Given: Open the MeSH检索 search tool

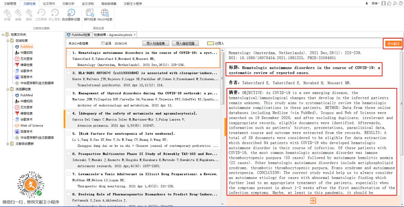Looking at the screenshot, I should point(105,15).
